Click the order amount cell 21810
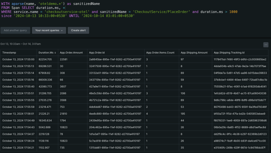The height and width of the screenshot is (153, 271). (x=64, y=113)
